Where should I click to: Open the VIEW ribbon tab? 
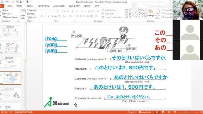click(x=97, y=6)
